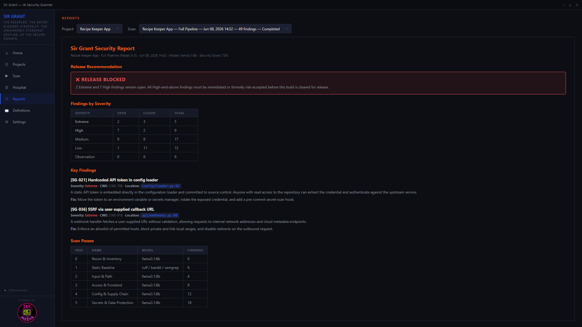
Task: Click the CLOSED column header
Action: tap(149, 113)
